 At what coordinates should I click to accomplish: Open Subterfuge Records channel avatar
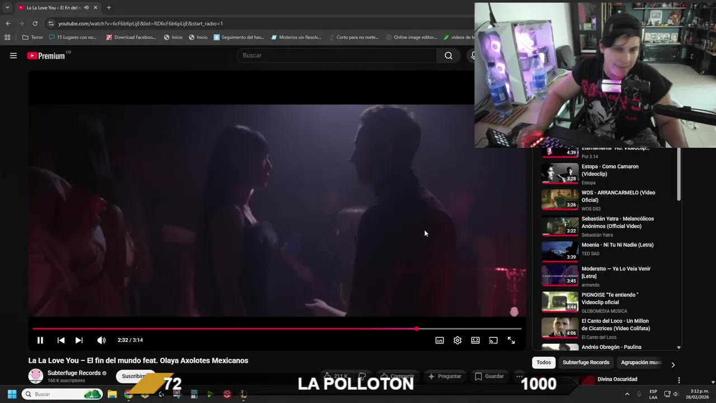[36, 376]
